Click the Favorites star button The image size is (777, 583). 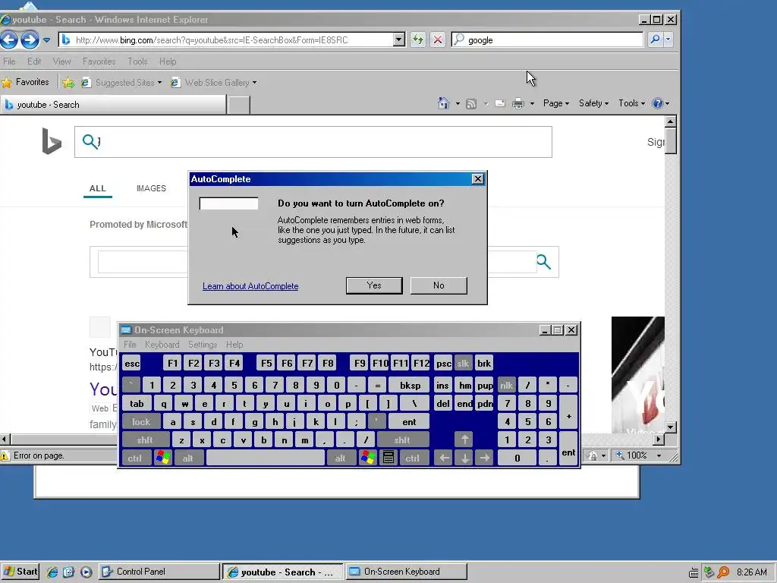point(25,82)
